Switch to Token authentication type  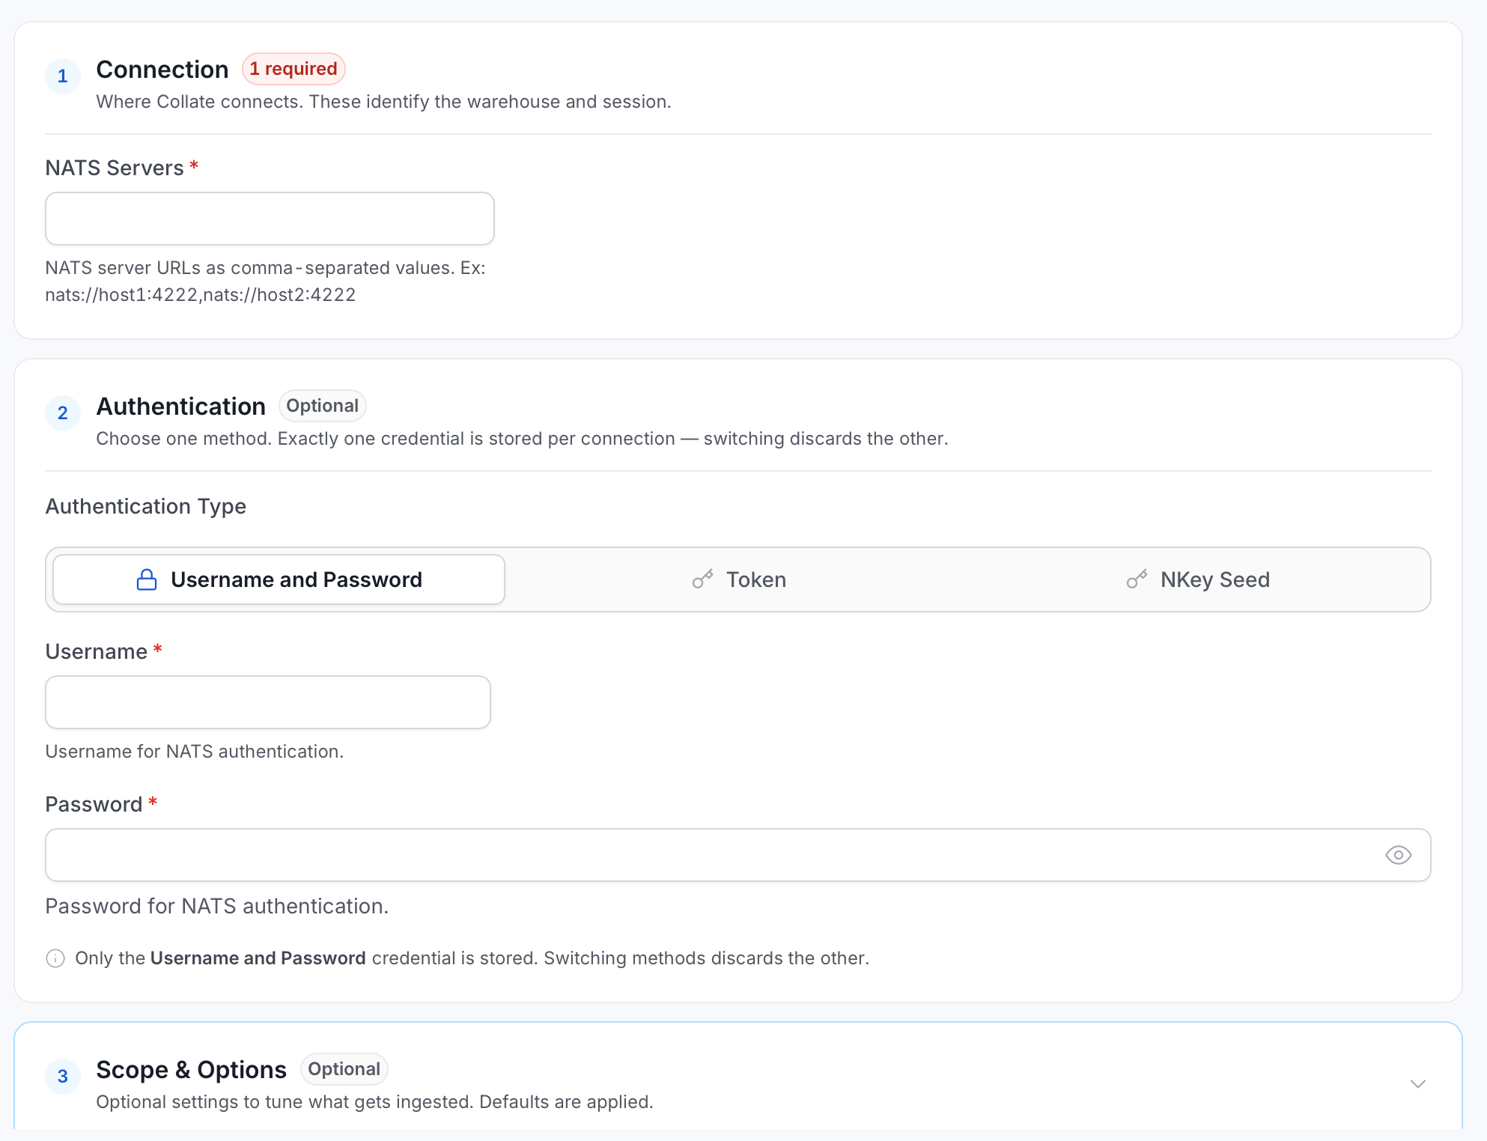coord(738,579)
